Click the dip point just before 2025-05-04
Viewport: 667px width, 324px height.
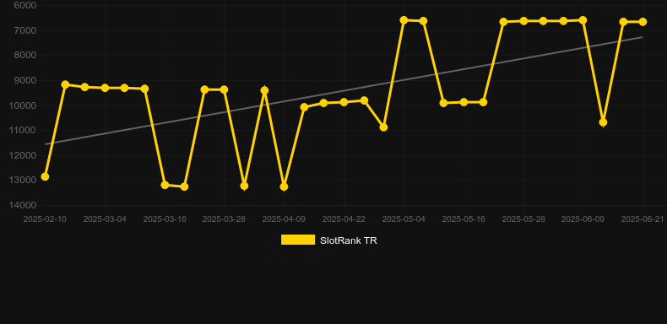[x=383, y=127]
